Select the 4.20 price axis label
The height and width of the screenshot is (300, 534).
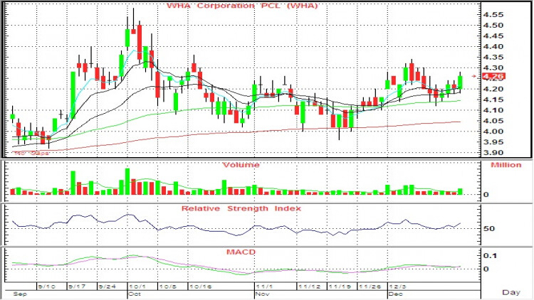(493, 89)
